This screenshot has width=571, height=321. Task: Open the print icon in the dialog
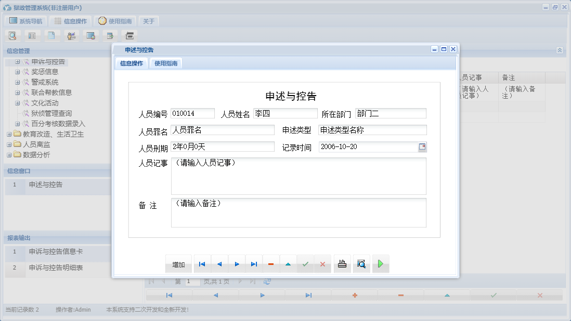coord(342,264)
